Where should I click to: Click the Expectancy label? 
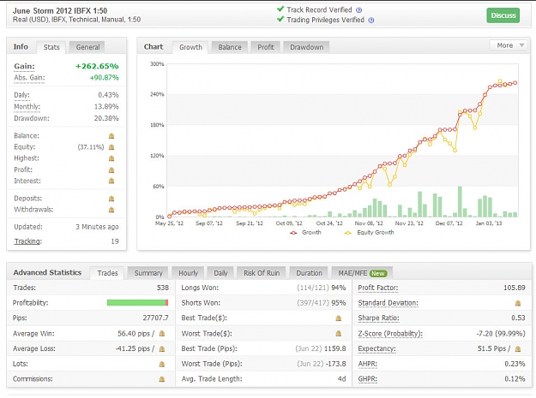376,348
